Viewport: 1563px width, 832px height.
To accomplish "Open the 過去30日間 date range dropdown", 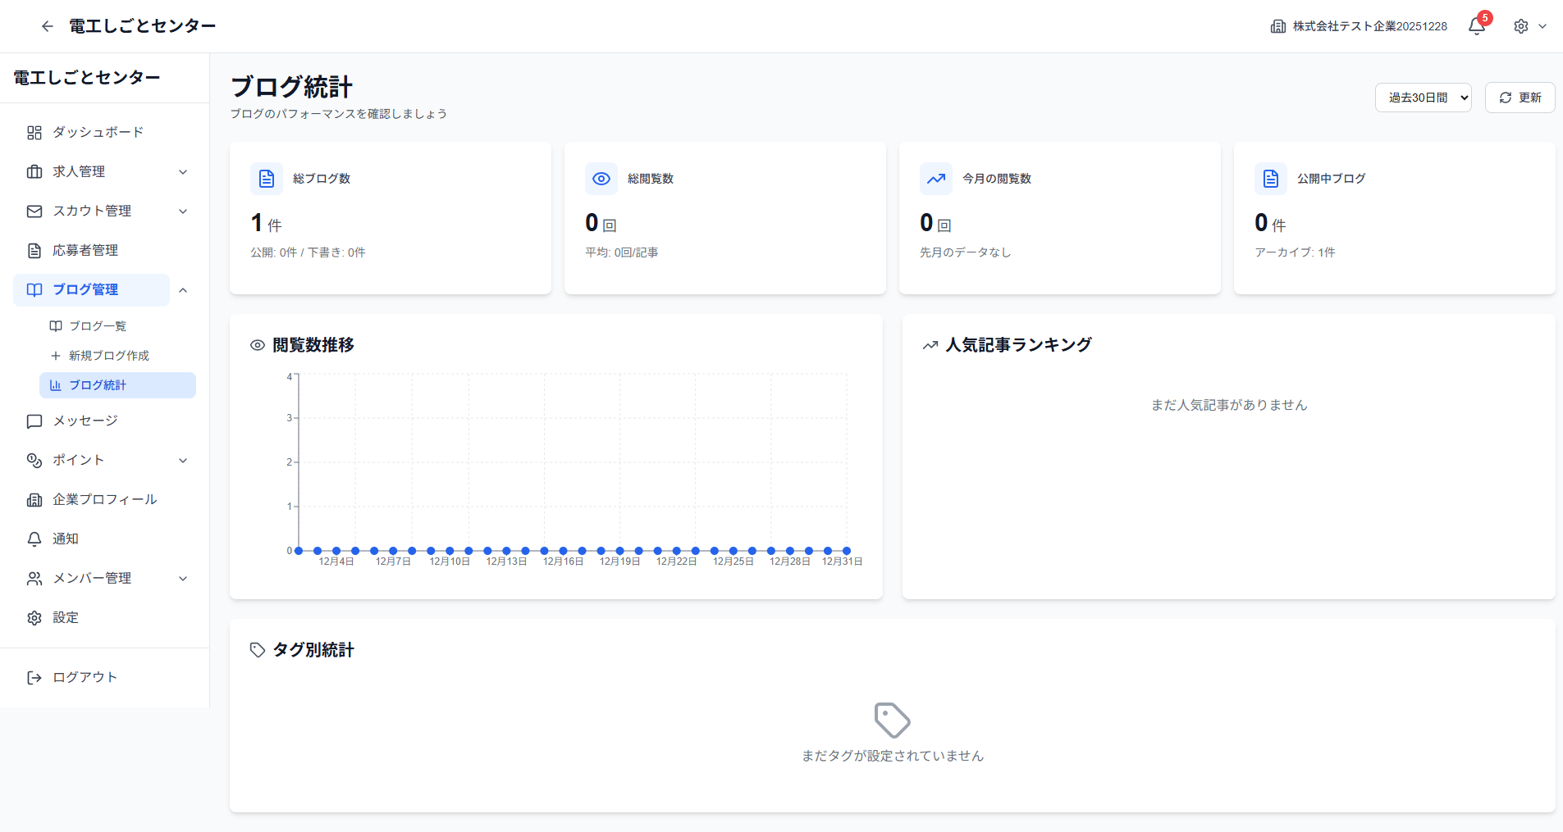I will pos(1424,97).
